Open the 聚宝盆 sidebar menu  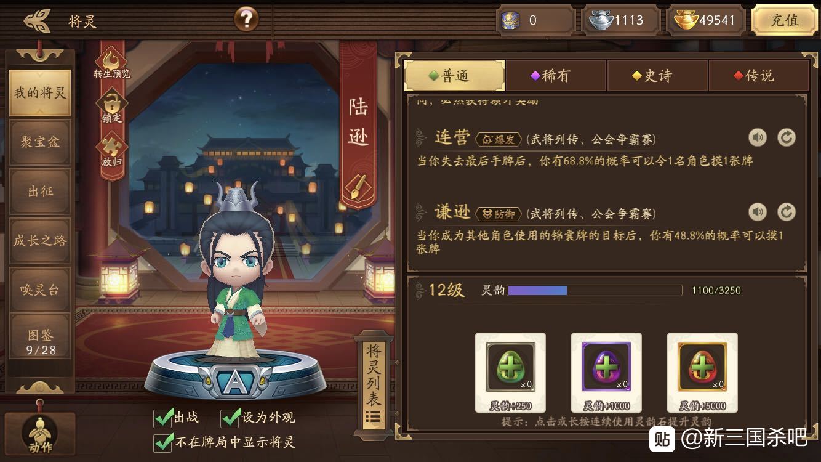pyautogui.click(x=40, y=142)
